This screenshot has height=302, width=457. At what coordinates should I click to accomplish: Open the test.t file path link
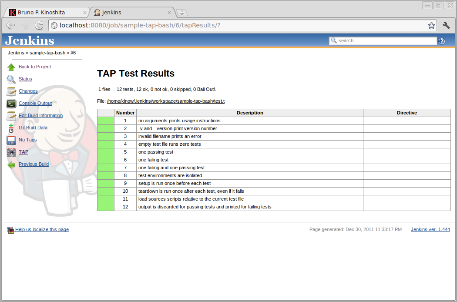(x=166, y=101)
